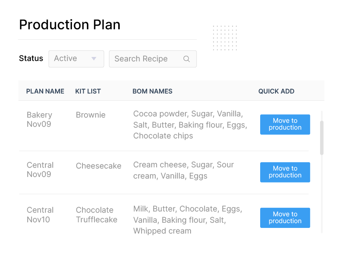Select the Central Nov09 plan name
Screen dimensions: 341x254
point(40,170)
